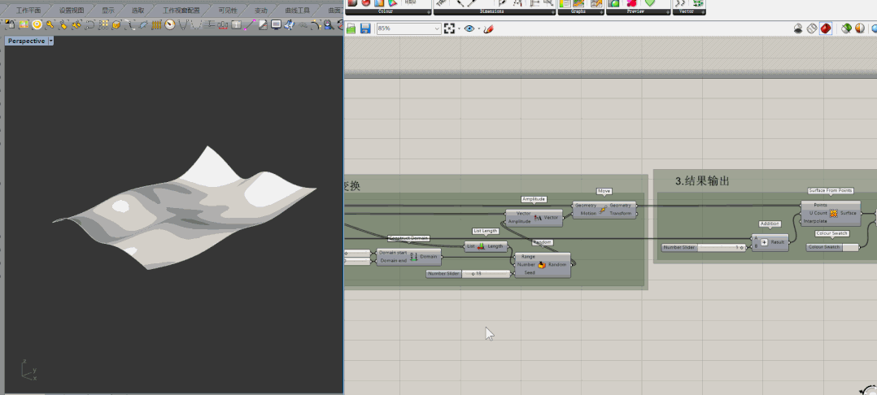
Task: Switch to the 显示 toolbar tab
Action: [108, 10]
